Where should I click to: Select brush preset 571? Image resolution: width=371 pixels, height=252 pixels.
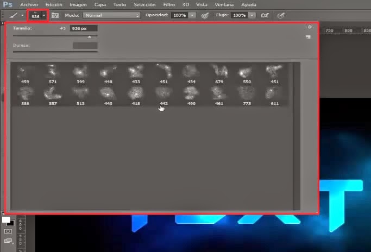53,74
